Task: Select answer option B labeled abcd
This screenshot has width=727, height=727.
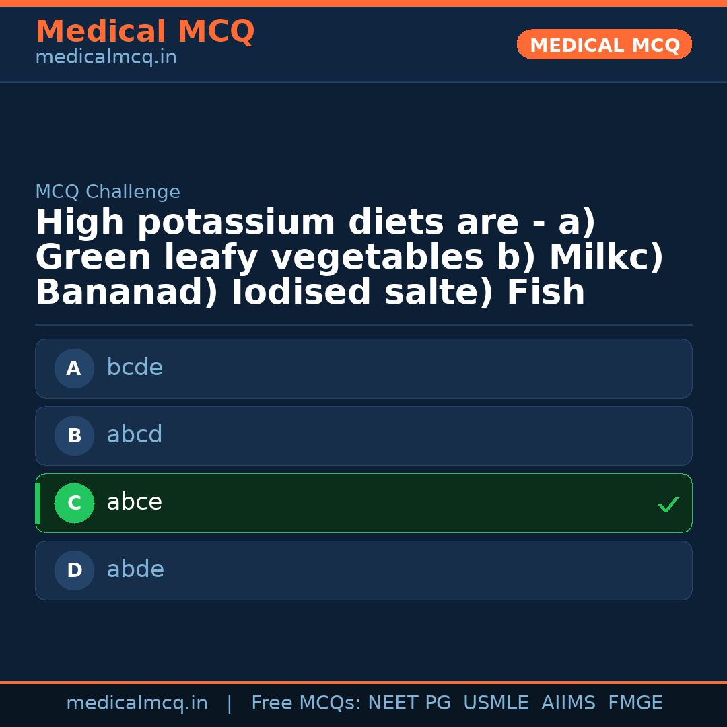Action: point(363,436)
